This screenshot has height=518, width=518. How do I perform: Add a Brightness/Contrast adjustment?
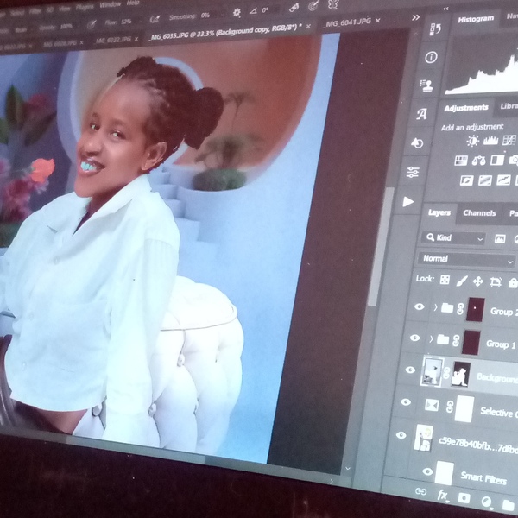point(472,141)
